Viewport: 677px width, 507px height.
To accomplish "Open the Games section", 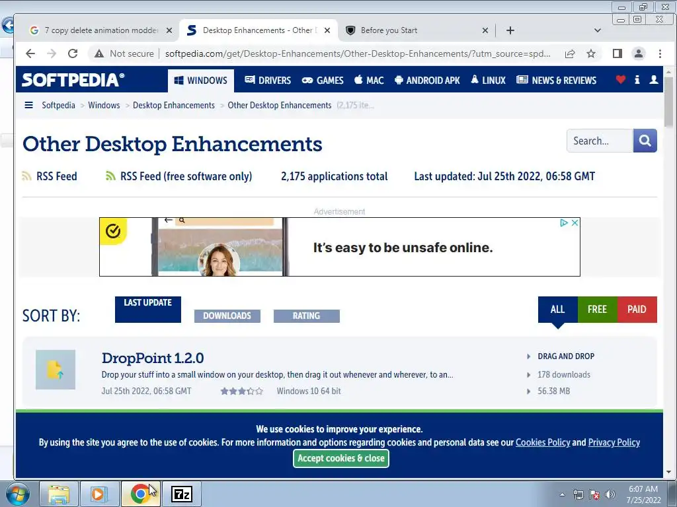I will pos(323,81).
